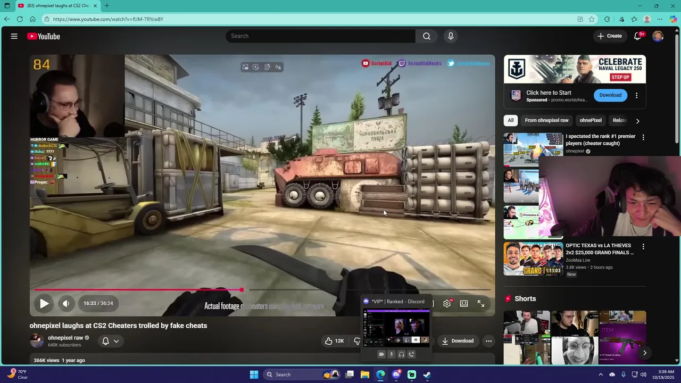Toggle deafen headphones in Discord preview
This screenshot has width=681, height=383.
tap(402, 354)
